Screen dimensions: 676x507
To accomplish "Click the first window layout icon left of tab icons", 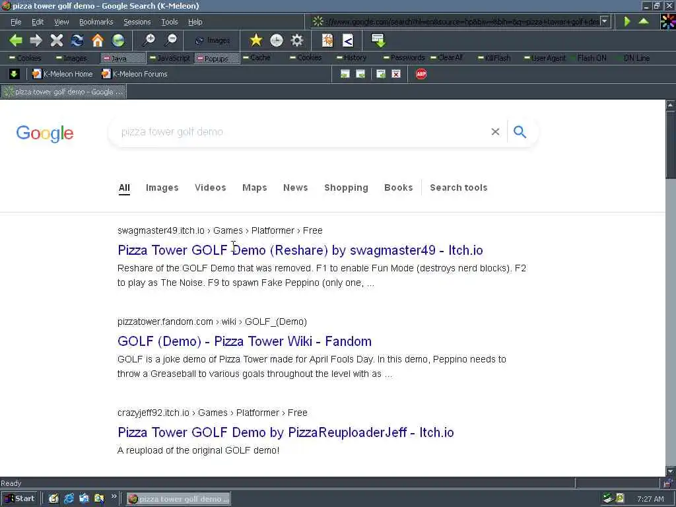I will (345, 74).
